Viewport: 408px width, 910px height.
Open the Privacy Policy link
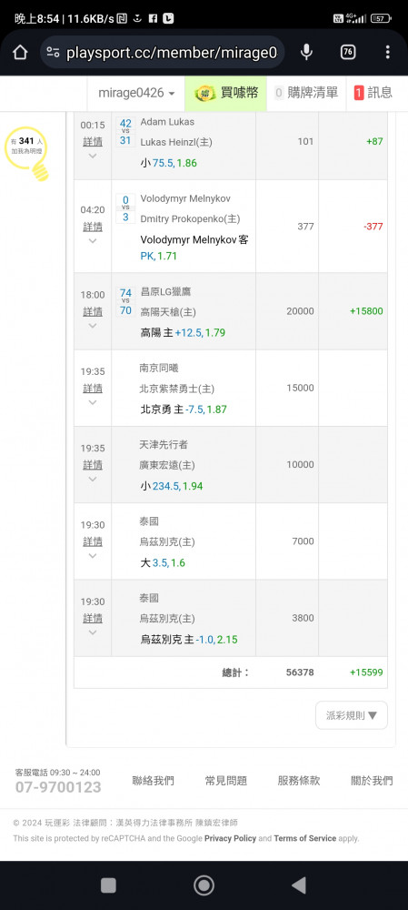[x=230, y=839]
